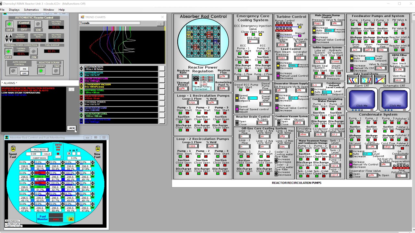This screenshot has height=233, width=415.
Task: Collapse the Trends panel with minus button
Action: [161, 24]
